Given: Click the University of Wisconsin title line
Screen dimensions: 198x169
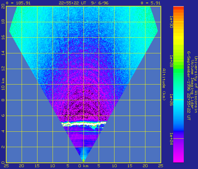Looking at the screenshot, I should [196, 84].
